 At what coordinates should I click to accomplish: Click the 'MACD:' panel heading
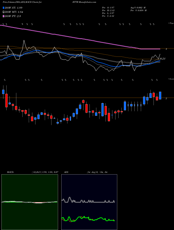(x=10, y=172)
